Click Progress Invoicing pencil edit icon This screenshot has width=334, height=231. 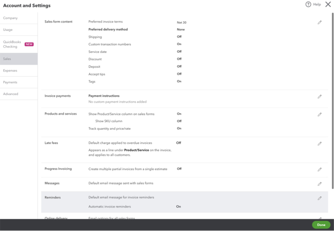tap(320, 170)
